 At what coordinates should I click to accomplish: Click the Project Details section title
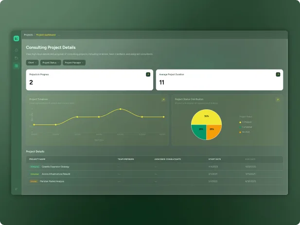35,152
